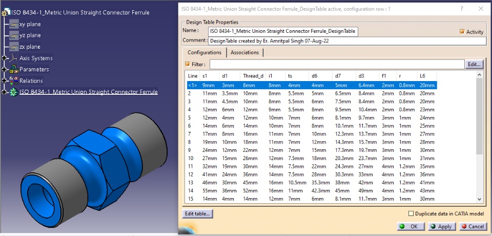Image resolution: width=492 pixels, height=236 pixels.
Task: Select configuration line 14
Action: [x=312, y=191]
